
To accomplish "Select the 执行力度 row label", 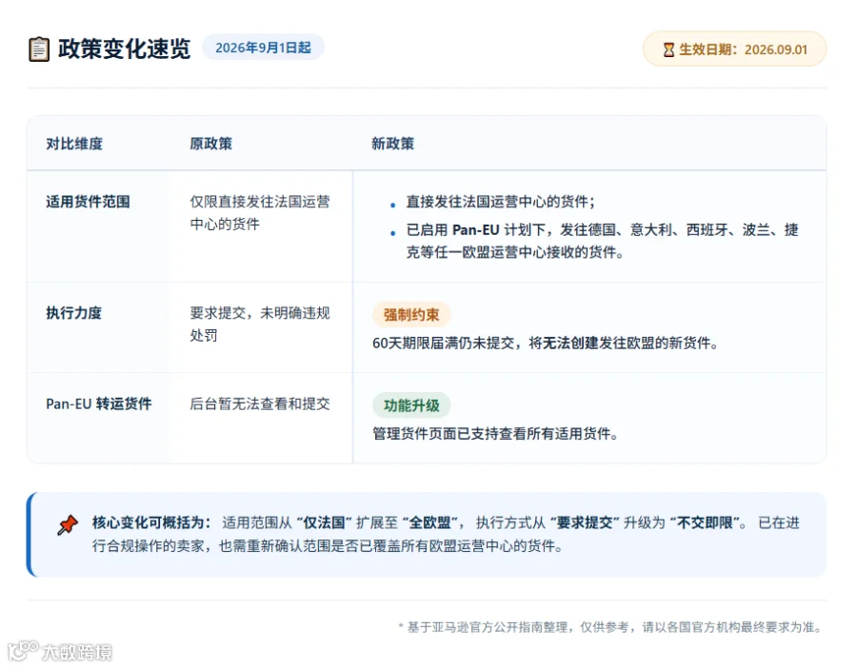I will point(73,313).
